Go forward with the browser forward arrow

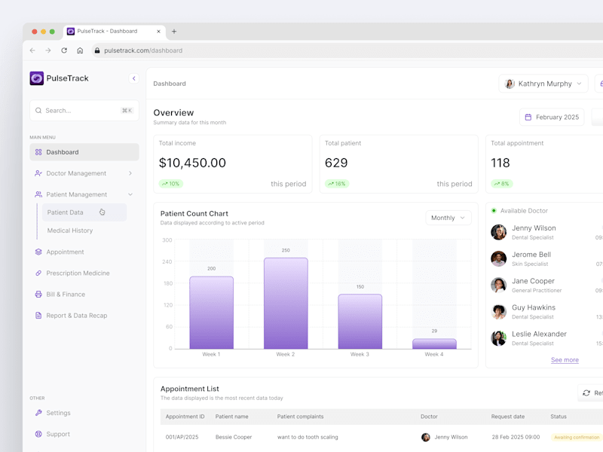tap(48, 50)
